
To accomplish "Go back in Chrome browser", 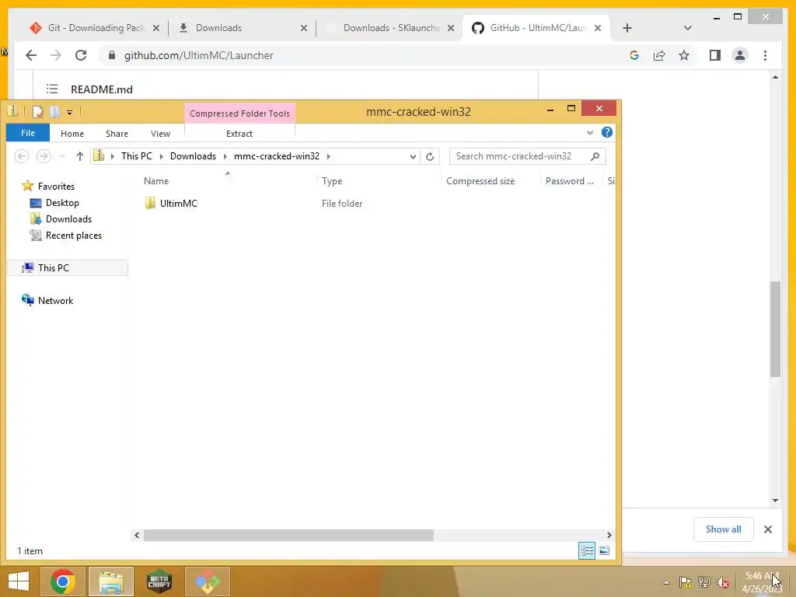I will coord(31,55).
